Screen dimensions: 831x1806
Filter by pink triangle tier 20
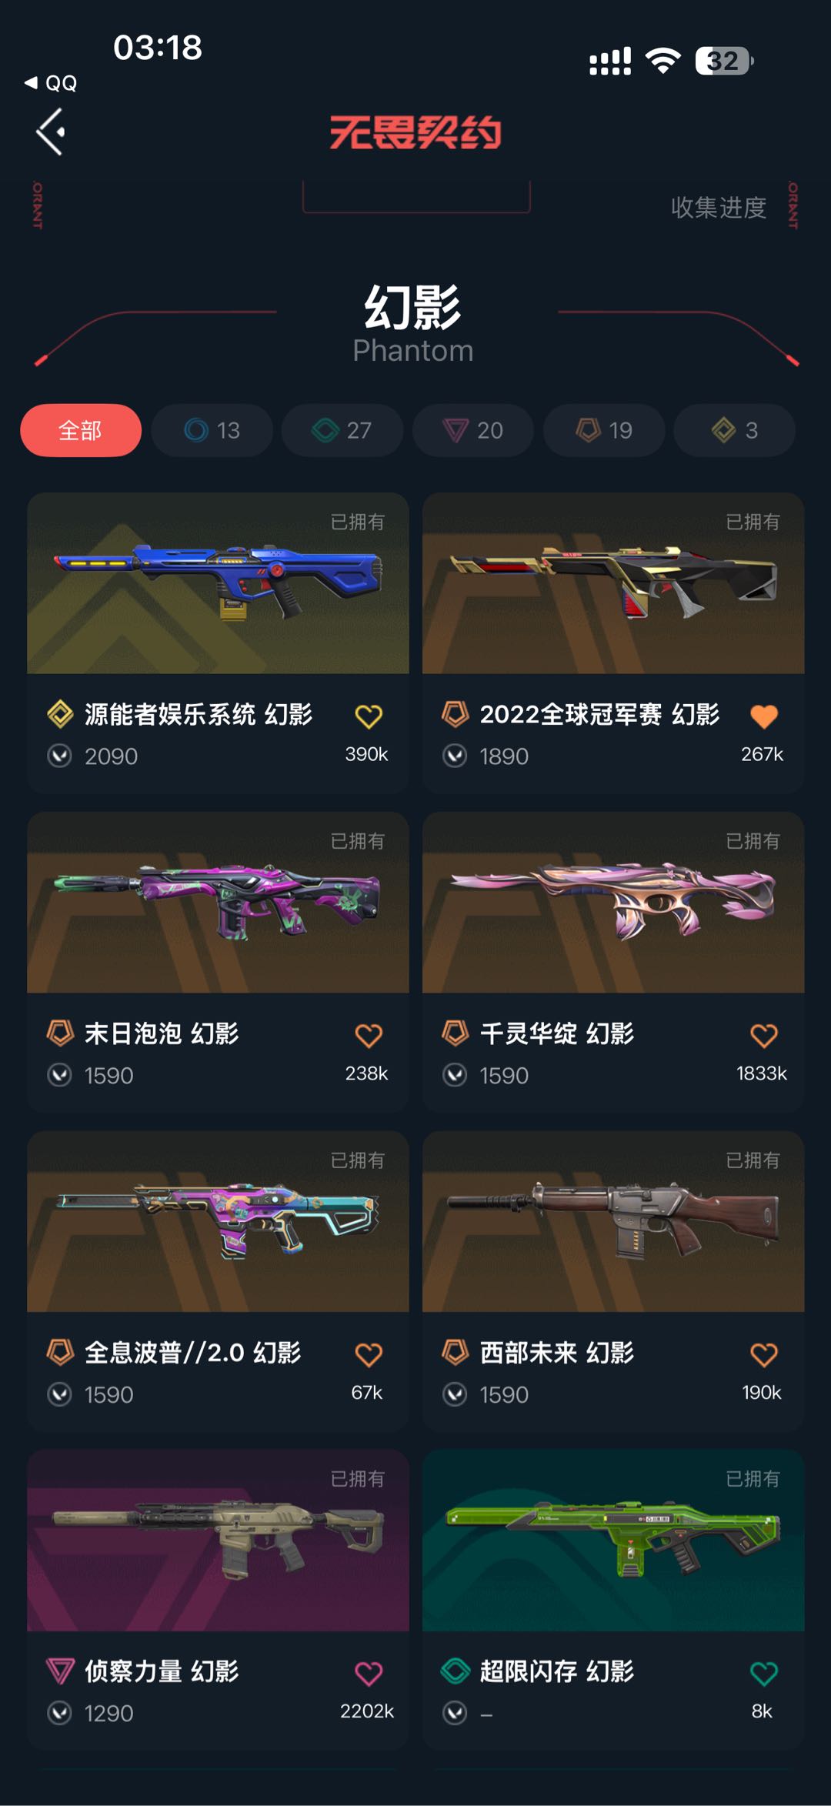point(473,430)
